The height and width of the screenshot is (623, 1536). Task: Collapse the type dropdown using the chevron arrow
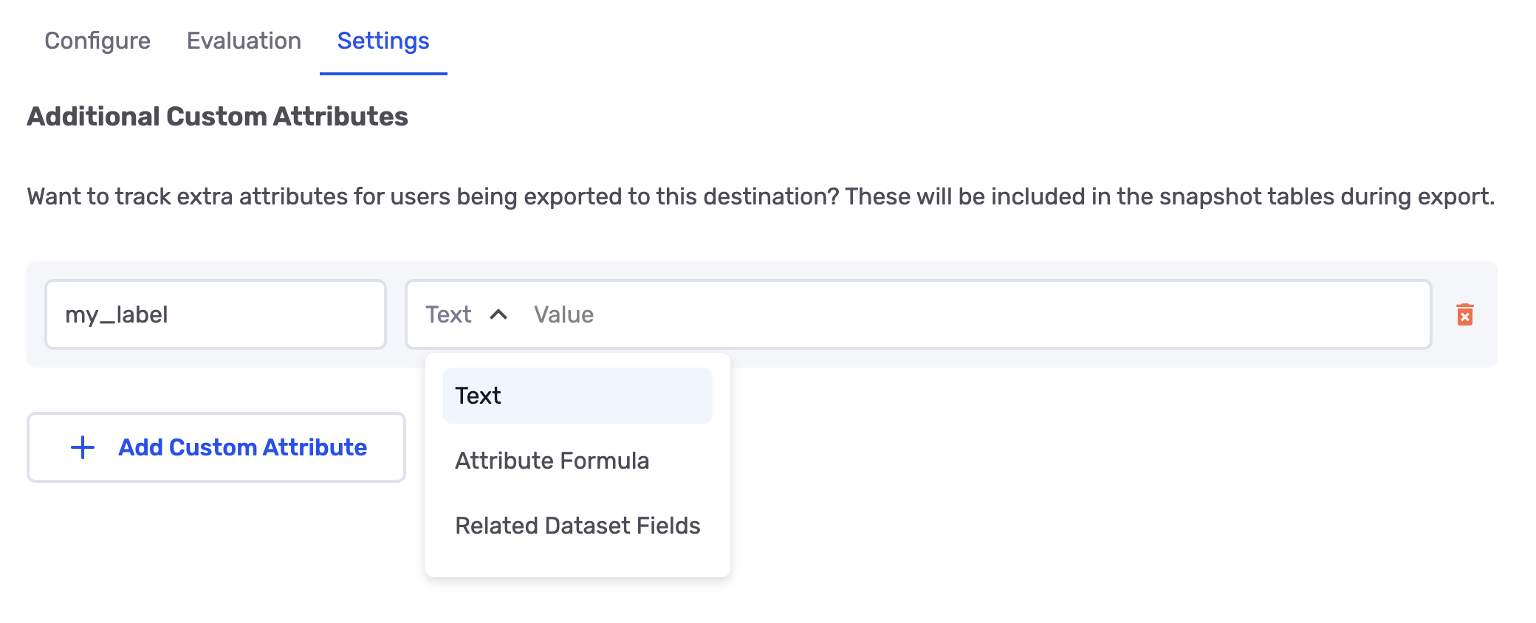[x=498, y=314]
